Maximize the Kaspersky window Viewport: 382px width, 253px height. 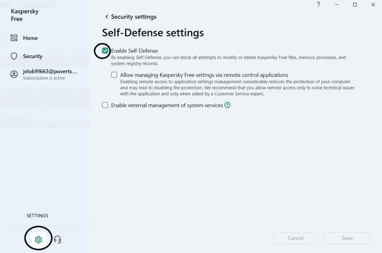coord(355,5)
